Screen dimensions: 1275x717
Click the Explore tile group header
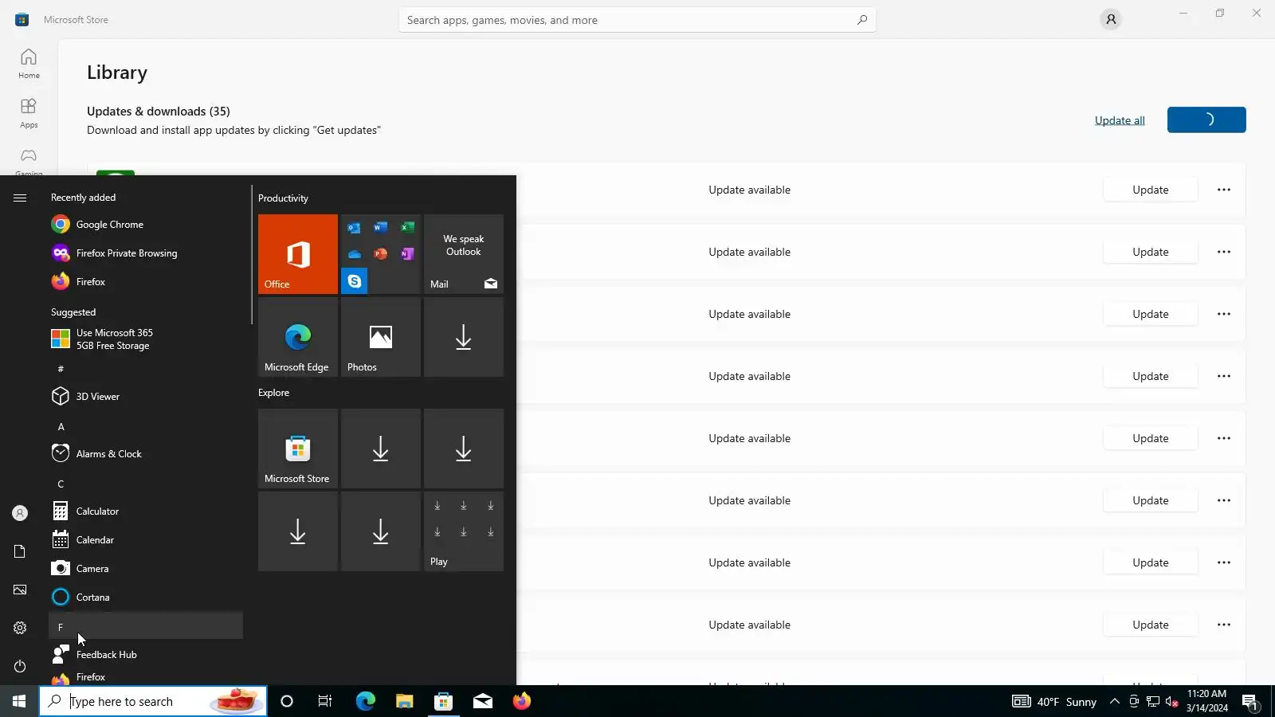[273, 393]
